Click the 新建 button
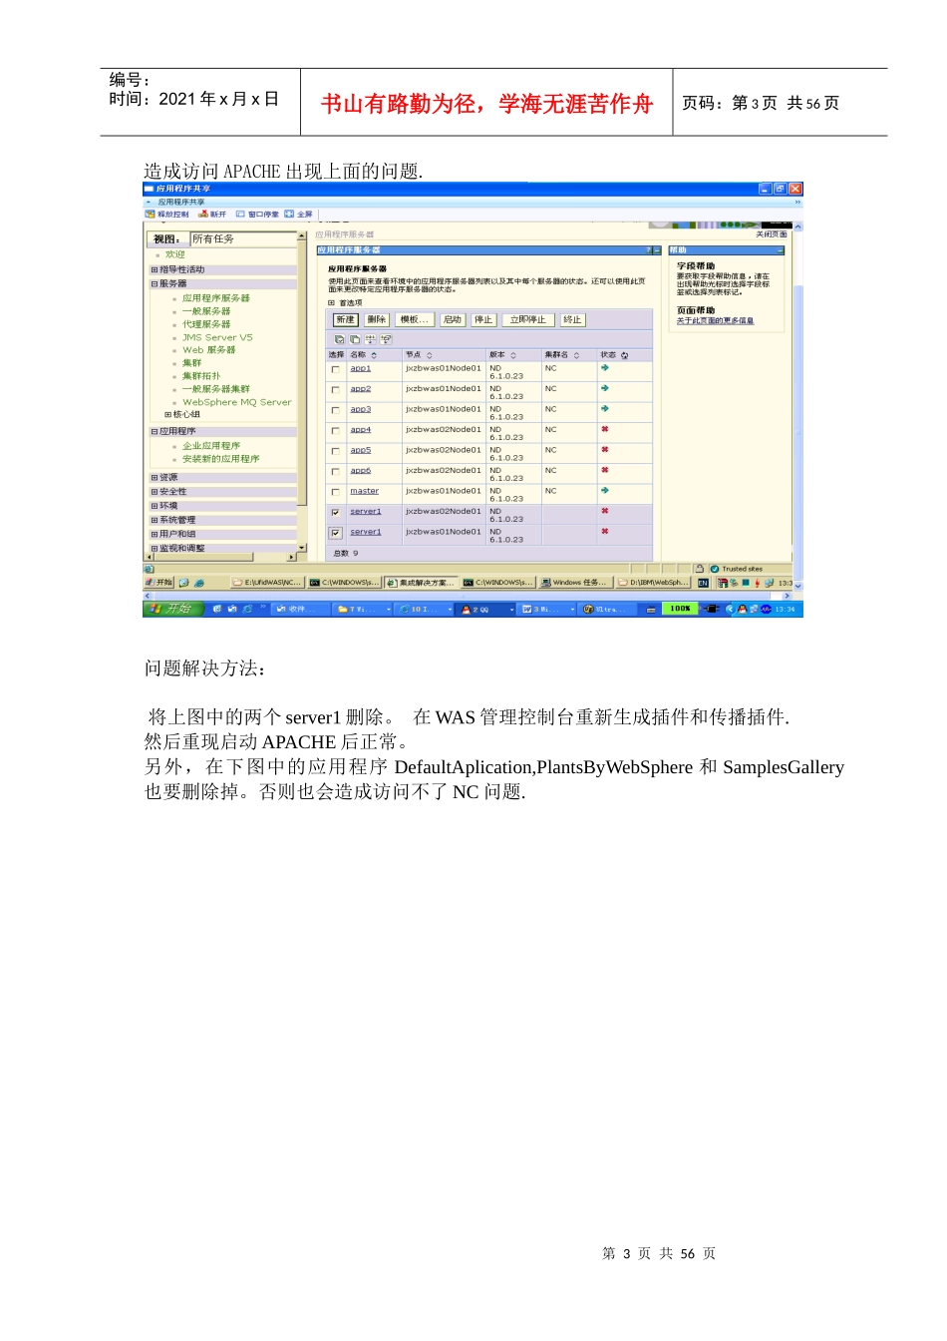The image size is (947, 1341). [345, 320]
